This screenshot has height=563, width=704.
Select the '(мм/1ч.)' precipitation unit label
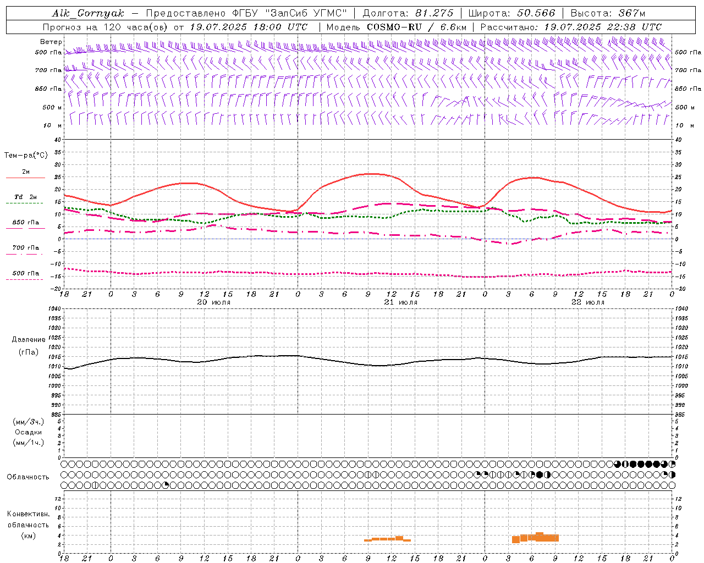(x=28, y=443)
